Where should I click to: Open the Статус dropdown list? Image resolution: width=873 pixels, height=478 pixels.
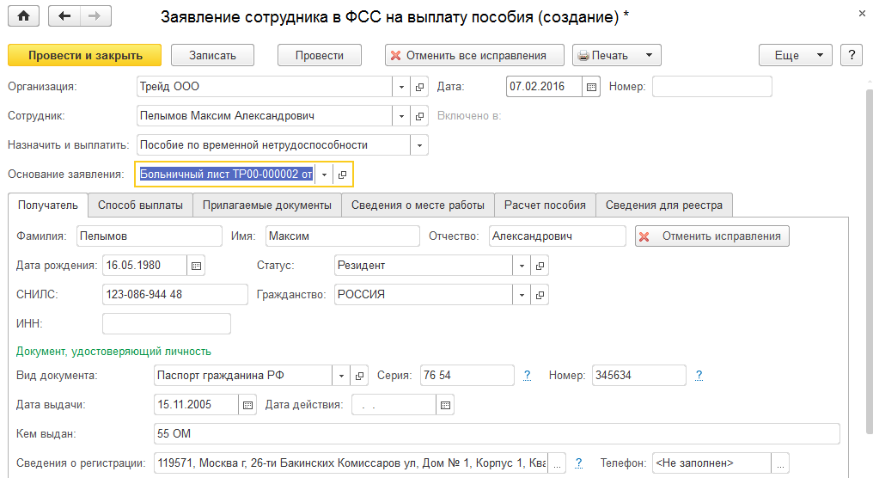coord(522,266)
